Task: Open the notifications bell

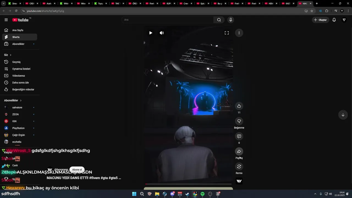Action: coord(334,20)
